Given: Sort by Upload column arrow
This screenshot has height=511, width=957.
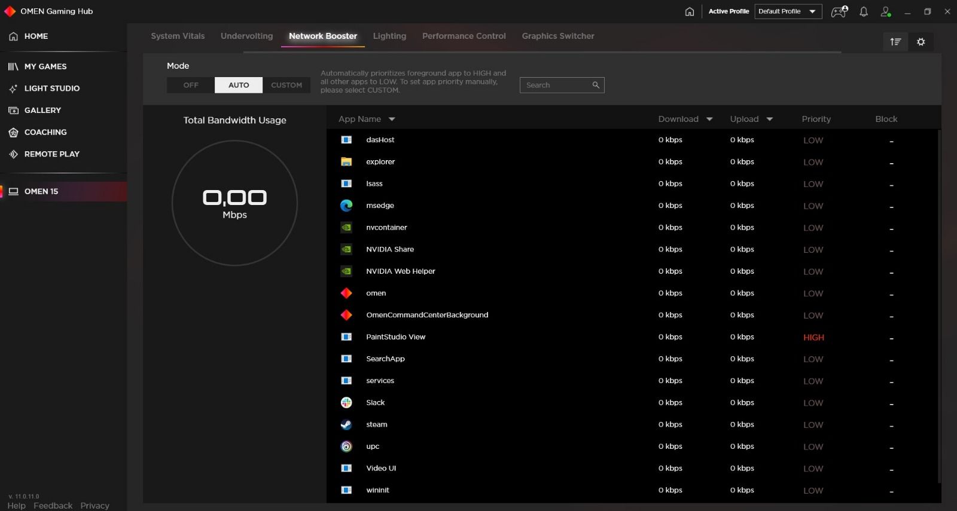Looking at the screenshot, I should coord(770,120).
